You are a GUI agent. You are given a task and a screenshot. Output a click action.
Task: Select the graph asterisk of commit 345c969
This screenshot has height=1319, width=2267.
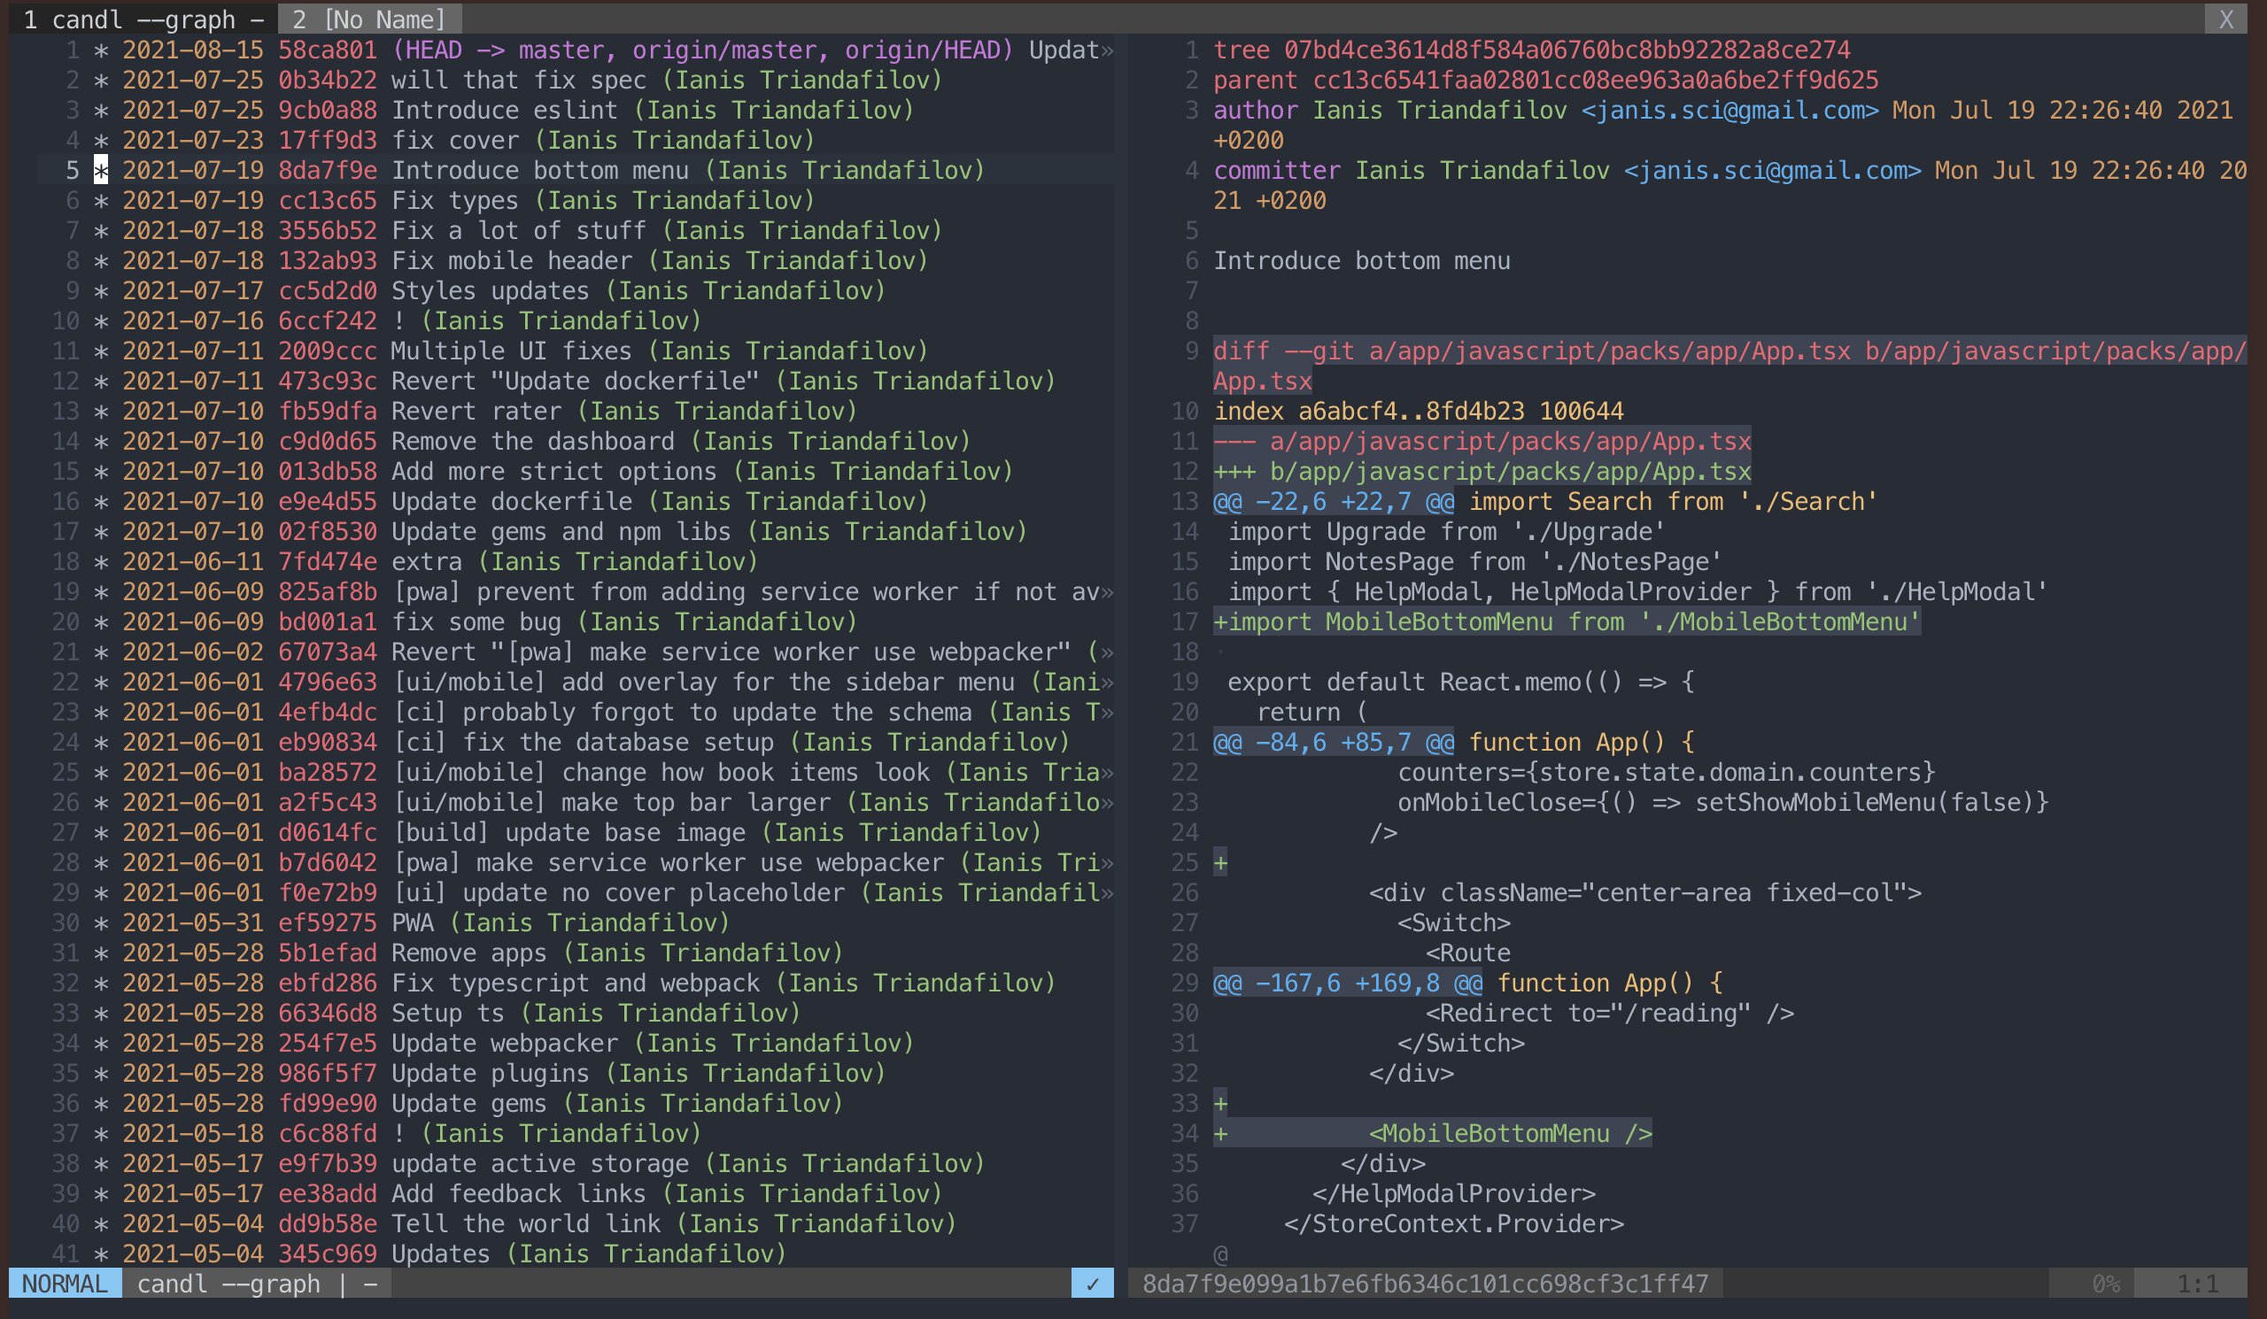(x=101, y=1253)
